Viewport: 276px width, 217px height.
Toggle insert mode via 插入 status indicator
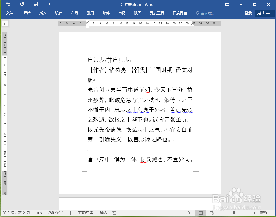[103, 213]
